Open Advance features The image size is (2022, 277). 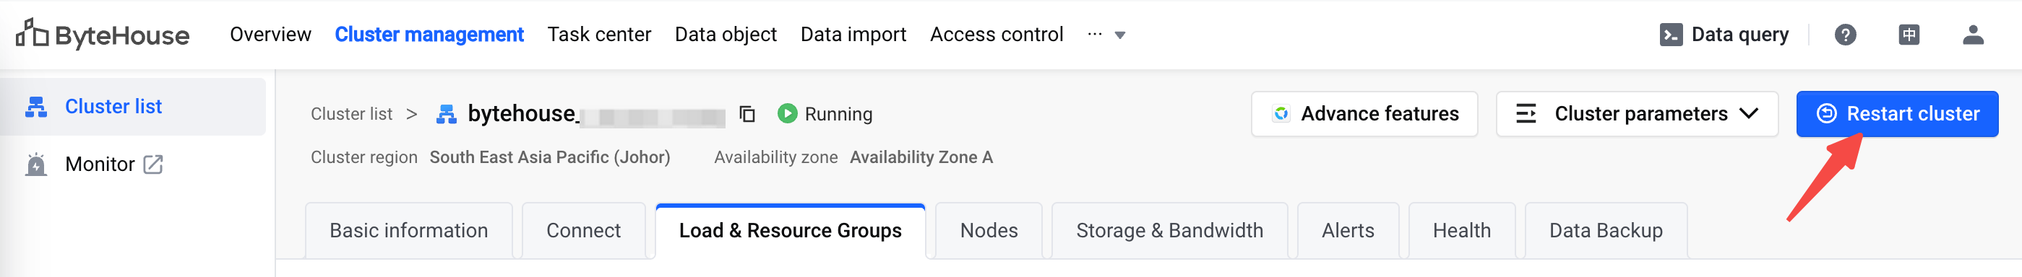click(1364, 114)
